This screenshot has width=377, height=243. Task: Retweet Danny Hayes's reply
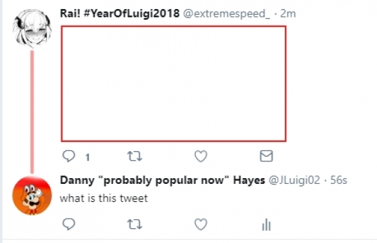(x=135, y=224)
